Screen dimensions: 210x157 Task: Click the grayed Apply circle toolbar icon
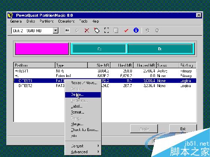(157, 30)
